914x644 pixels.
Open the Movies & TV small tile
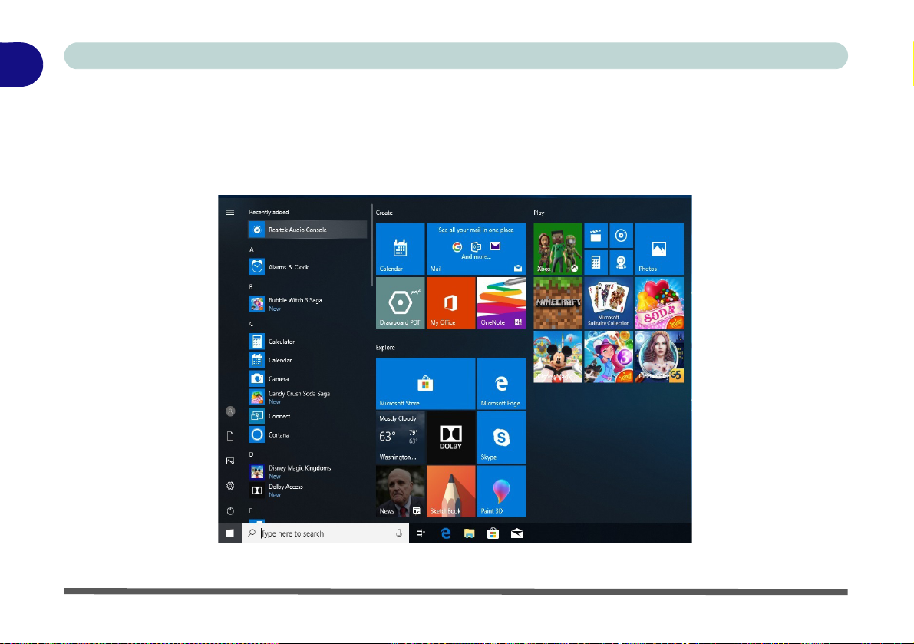tap(596, 236)
